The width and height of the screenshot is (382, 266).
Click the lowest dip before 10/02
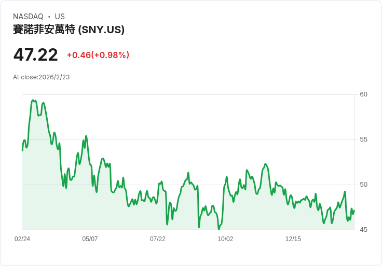[x=219, y=229]
